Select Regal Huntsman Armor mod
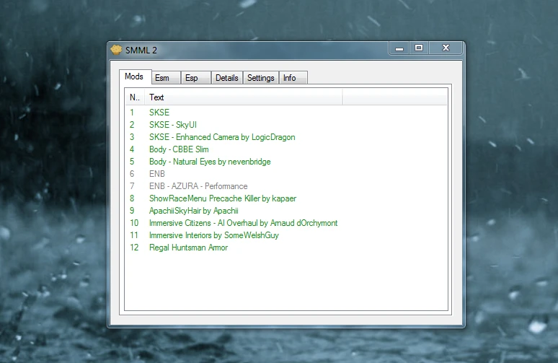Image resolution: width=558 pixels, height=363 pixels. pyautogui.click(x=188, y=248)
